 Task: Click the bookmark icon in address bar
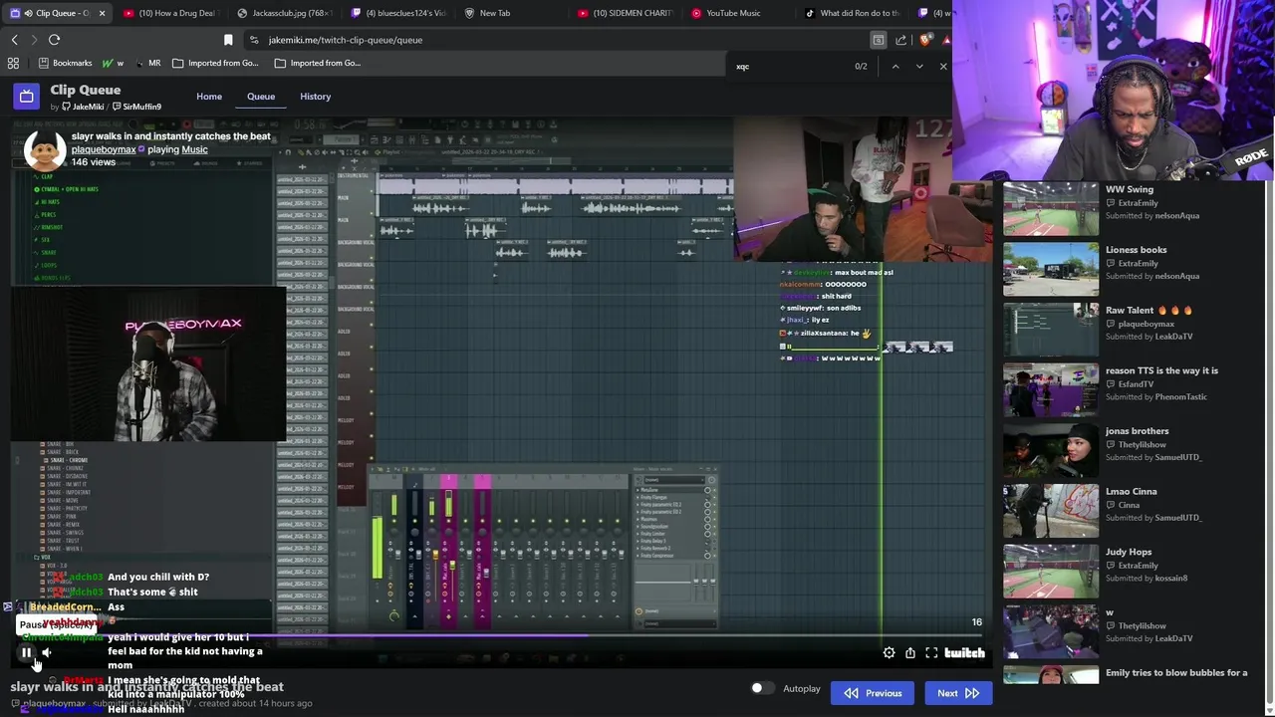point(228,40)
